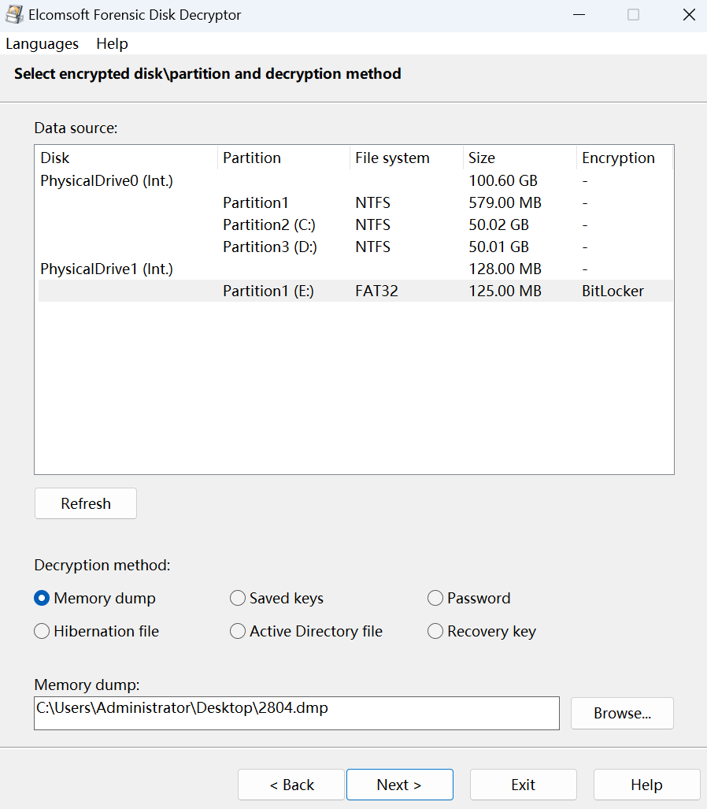Open the Languages menu
This screenshot has height=809, width=707.
42,43
